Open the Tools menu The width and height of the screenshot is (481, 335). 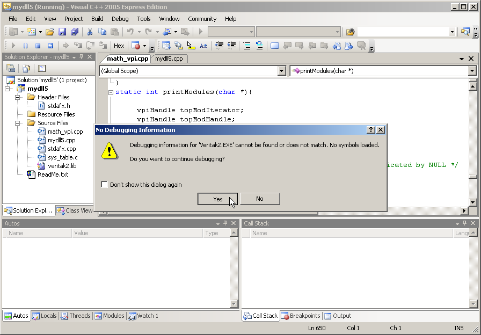[x=143, y=19]
